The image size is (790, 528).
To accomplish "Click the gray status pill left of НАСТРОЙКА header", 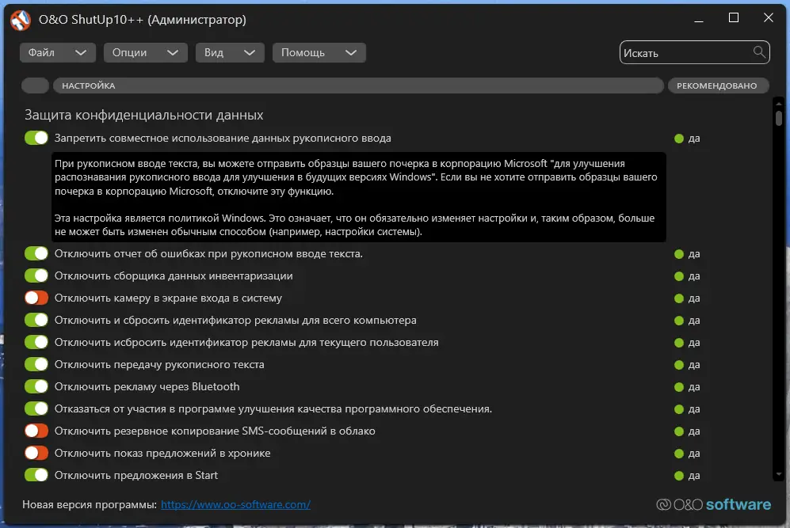I will pos(36,85).
